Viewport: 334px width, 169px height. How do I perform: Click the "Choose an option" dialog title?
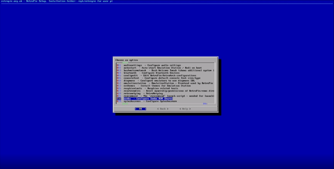pos(127,60)
